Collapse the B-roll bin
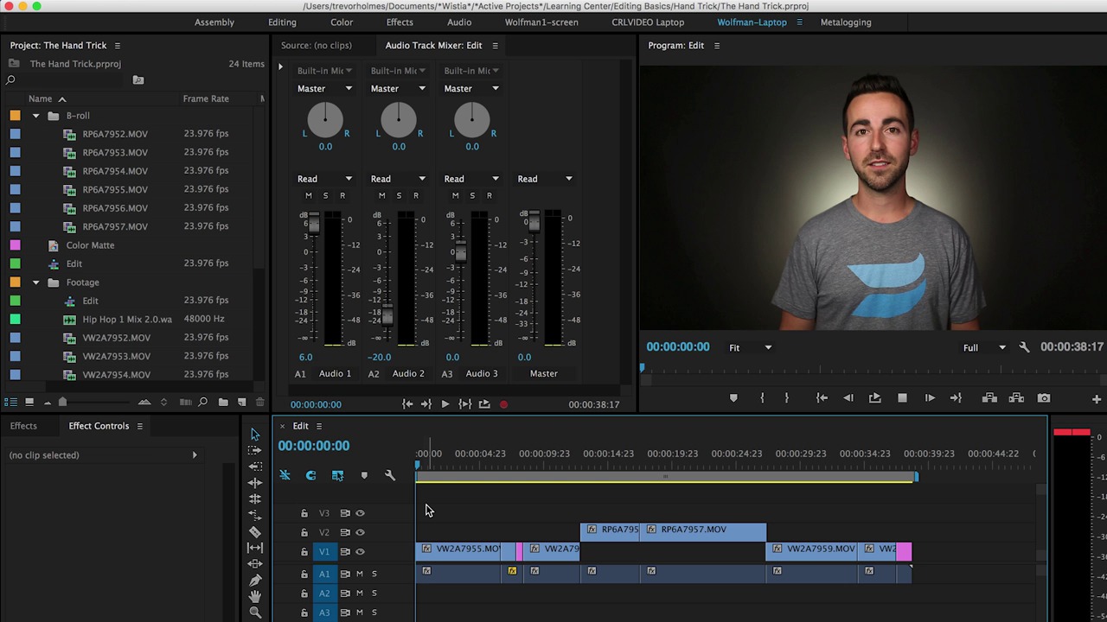Screen dimensions: 1107x622 35,116
